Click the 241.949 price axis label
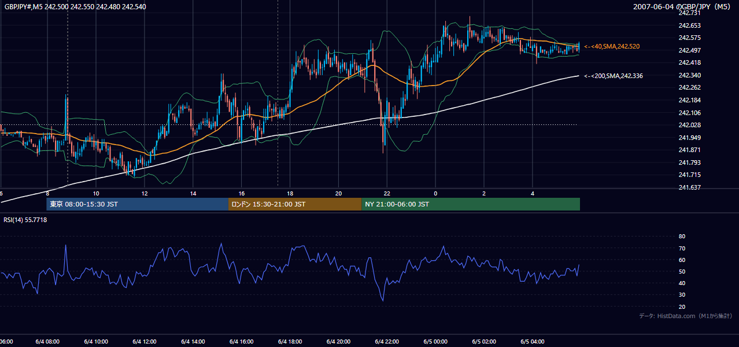Viewport: 739px width, 347px height. (x=689, y=138)
